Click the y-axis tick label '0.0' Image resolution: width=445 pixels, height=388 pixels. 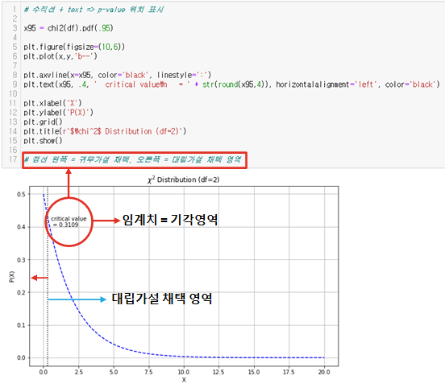tap(21, 357)
